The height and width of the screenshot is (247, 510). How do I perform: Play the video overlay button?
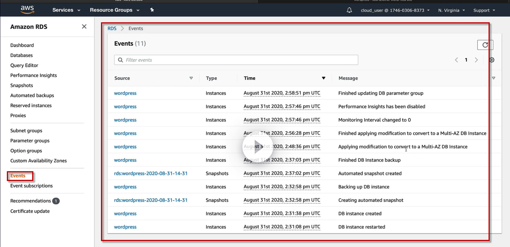(x=258, y=147)
